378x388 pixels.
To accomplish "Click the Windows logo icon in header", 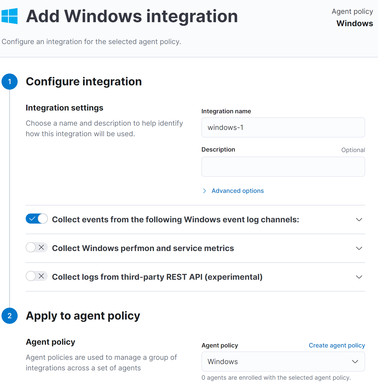I will [x=10, y=16].
